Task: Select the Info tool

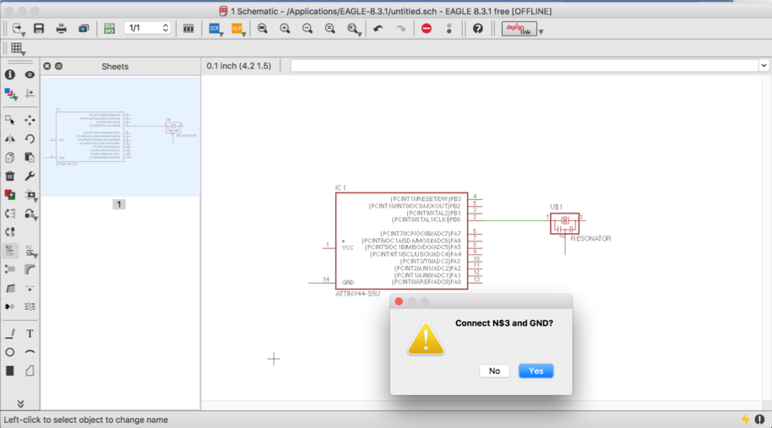Action: click(10, 75)
